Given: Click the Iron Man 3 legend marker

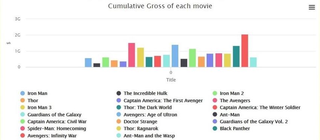Looking at the screenshot, I should point(23,107).
